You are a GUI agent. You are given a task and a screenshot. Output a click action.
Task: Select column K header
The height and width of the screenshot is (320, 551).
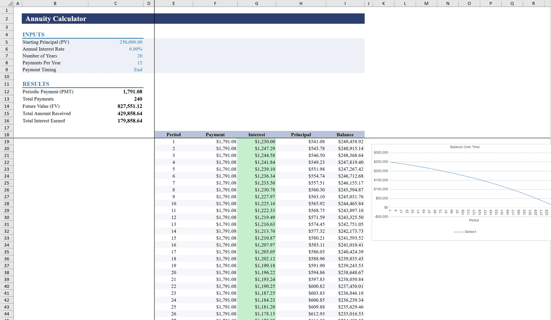click(x=383, y=3)
